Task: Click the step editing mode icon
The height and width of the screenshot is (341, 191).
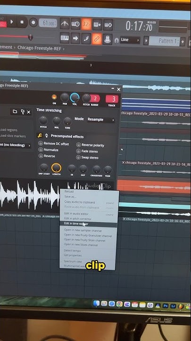Action: pos(86,39)
